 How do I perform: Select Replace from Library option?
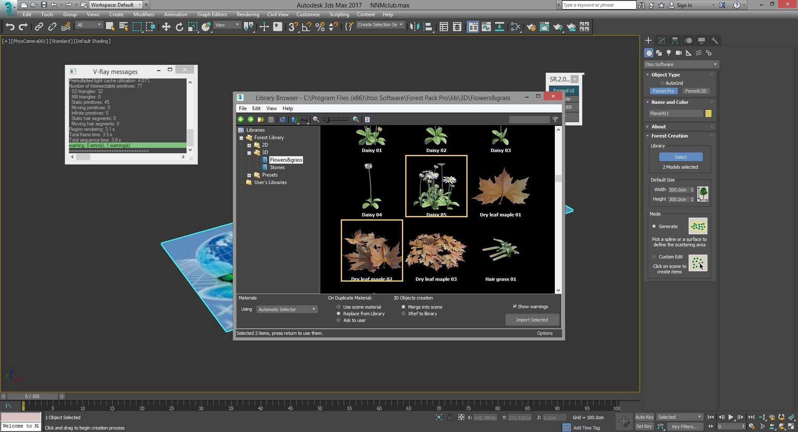pyautogui.click(x=339, y=314)
